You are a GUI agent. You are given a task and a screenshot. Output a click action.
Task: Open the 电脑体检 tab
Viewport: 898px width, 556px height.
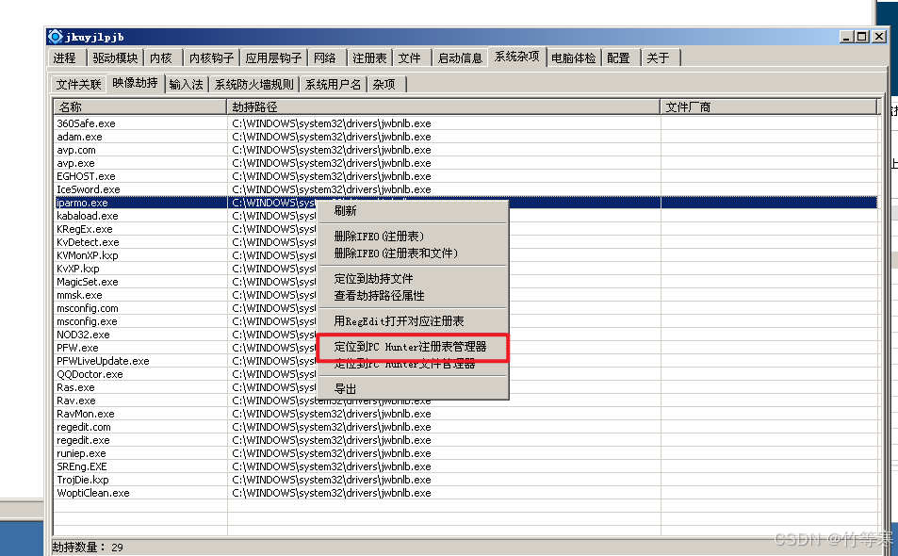click(x=573, y=58)
